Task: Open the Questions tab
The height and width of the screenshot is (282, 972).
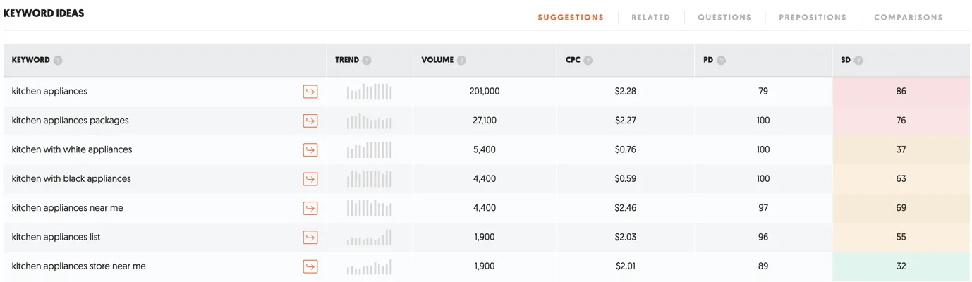Action: click(x=724, y=18)
